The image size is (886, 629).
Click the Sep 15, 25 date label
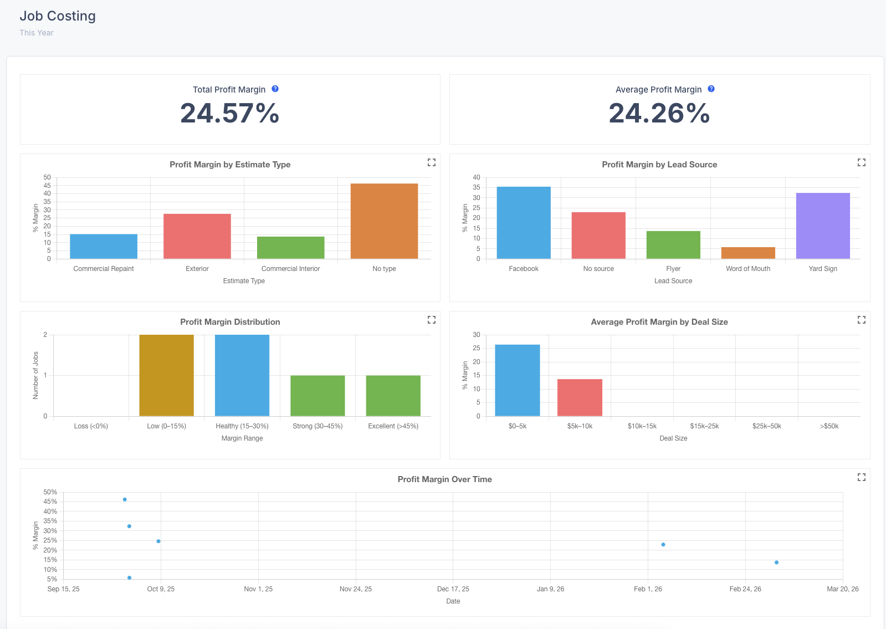pyautogui.click(x=63, y=589)
